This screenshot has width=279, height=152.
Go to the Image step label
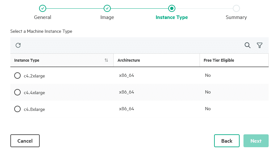coord(107,17)
